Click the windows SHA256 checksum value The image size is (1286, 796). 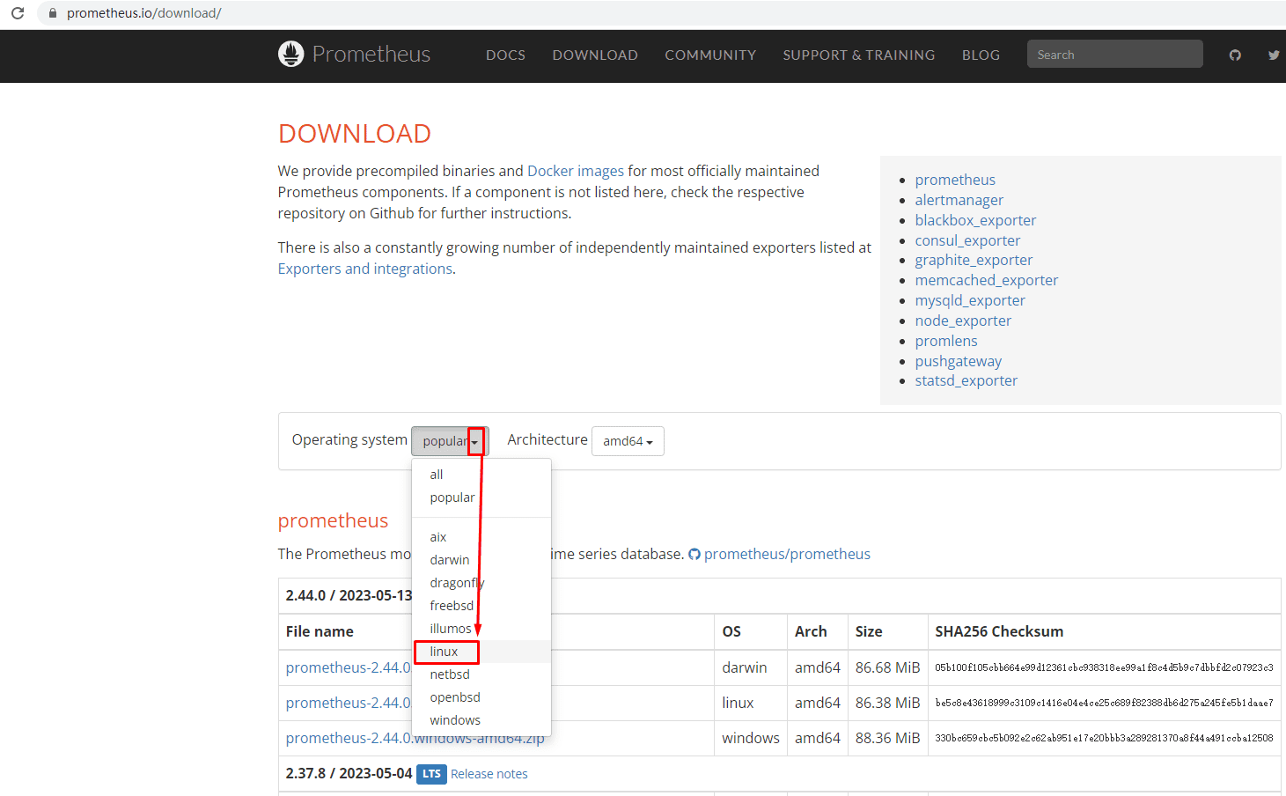[1104, 738]
